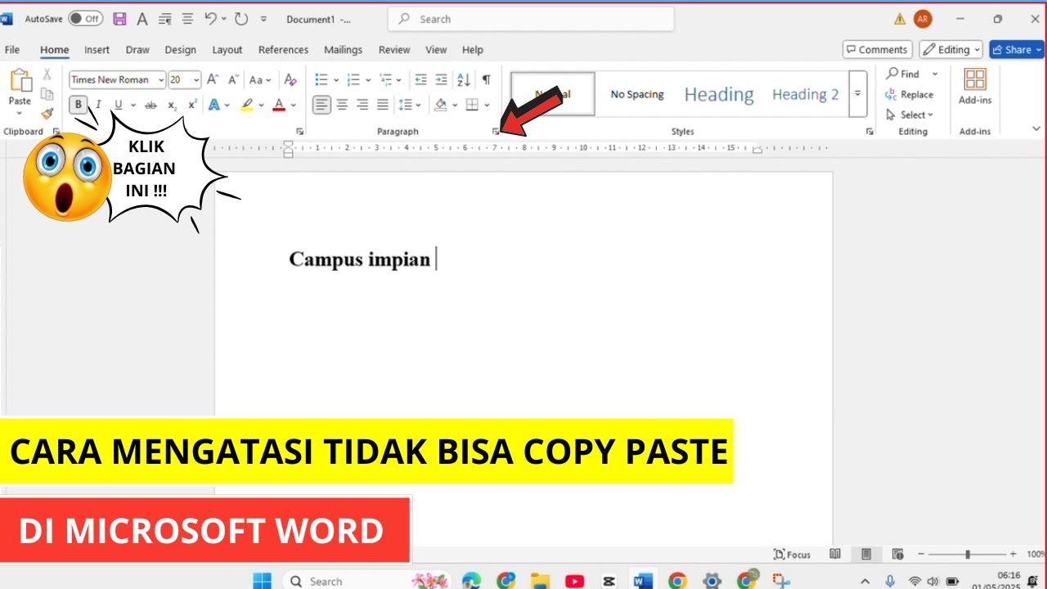The height and width of the screenshot is (589, 1047).
Task: Apply the Heading 2 style
Action: (x=806, y=94)
